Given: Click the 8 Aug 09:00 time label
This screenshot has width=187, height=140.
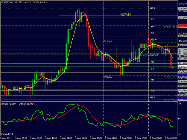Looking at the screenshot, I should coord(171,138).
